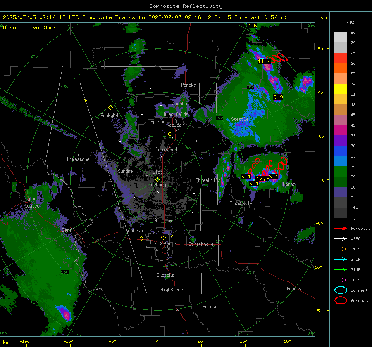The image size is (372, 347).
Task: Click the dBZ scale heading
Action: (351, 22)
